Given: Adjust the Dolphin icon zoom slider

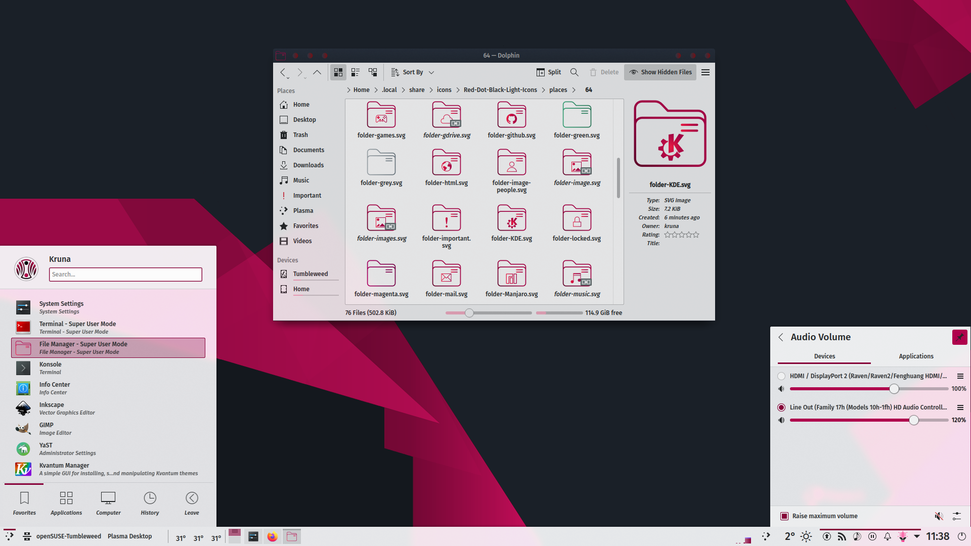Looking at the screenshot, I should (489, 313).
